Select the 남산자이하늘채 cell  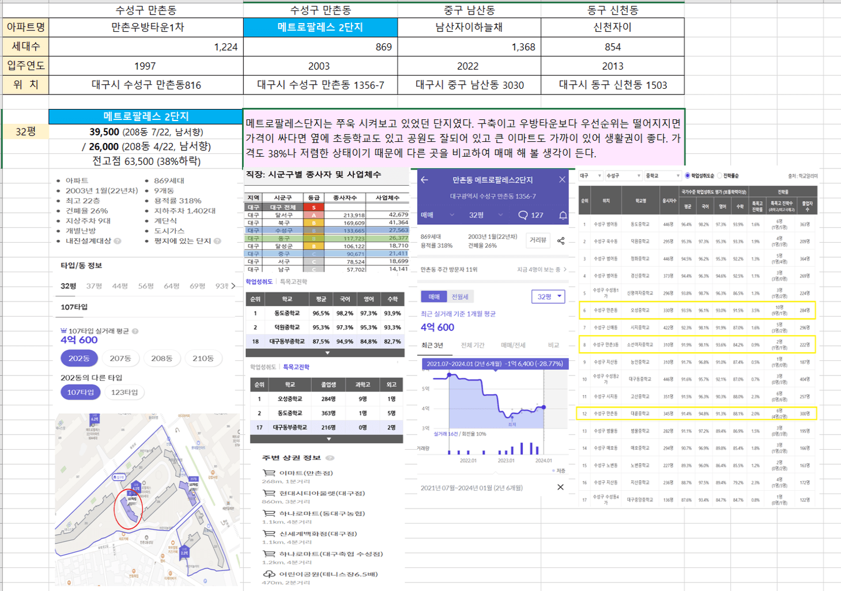pyautogui.click(x=469, y=27)
